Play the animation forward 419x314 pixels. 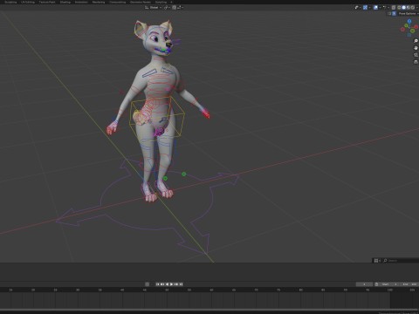tap(171, 284)
